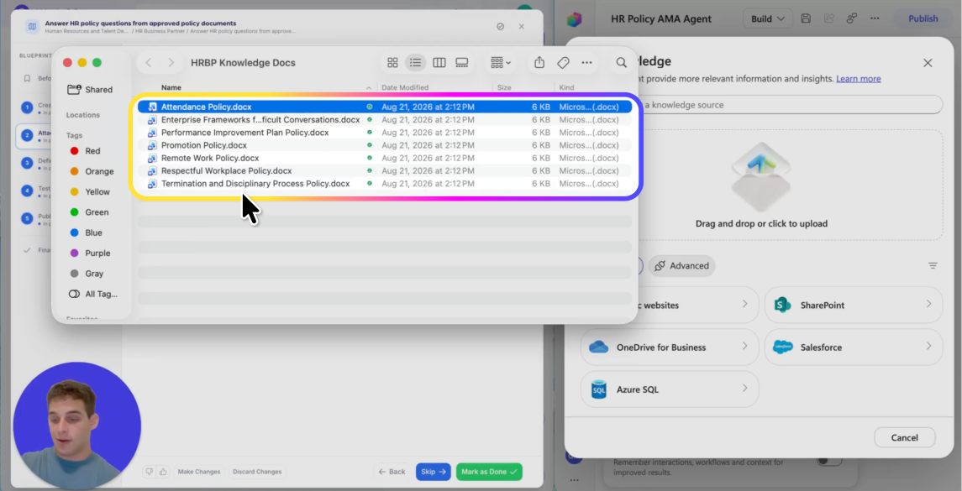Click the save icon in agent header

click(807, 19)
